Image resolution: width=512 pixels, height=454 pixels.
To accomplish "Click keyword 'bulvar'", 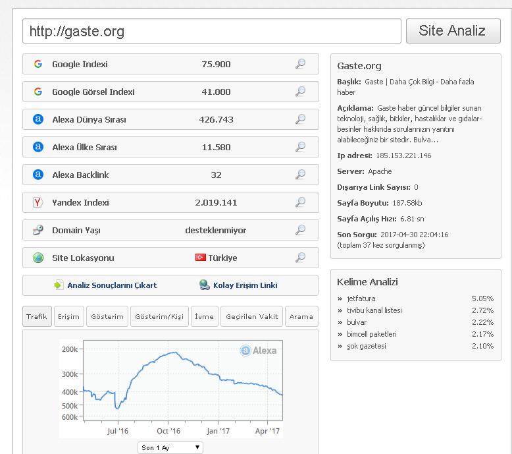I will point(357,322).
